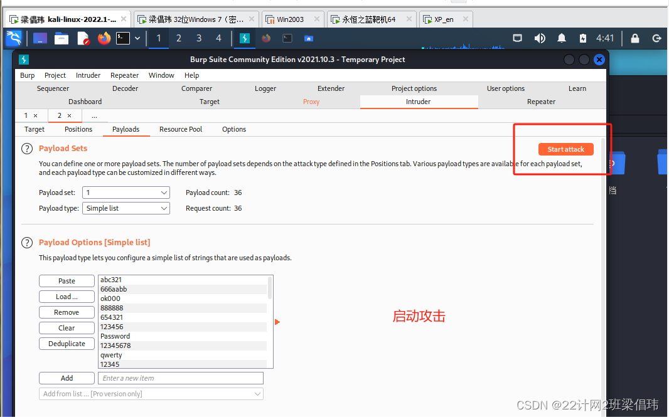Switch to the 32位Windows 7 VM tab
Screen dimensions: 669x417
coord(196,19)
